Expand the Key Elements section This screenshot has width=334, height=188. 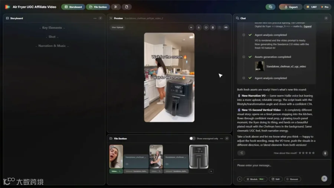(52, 28)
